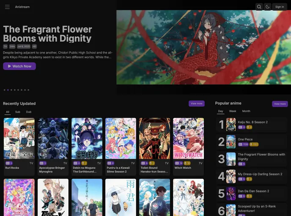Click the Sign in button
The height and width of the screenshot is (216, 291).
pos(280,7)
